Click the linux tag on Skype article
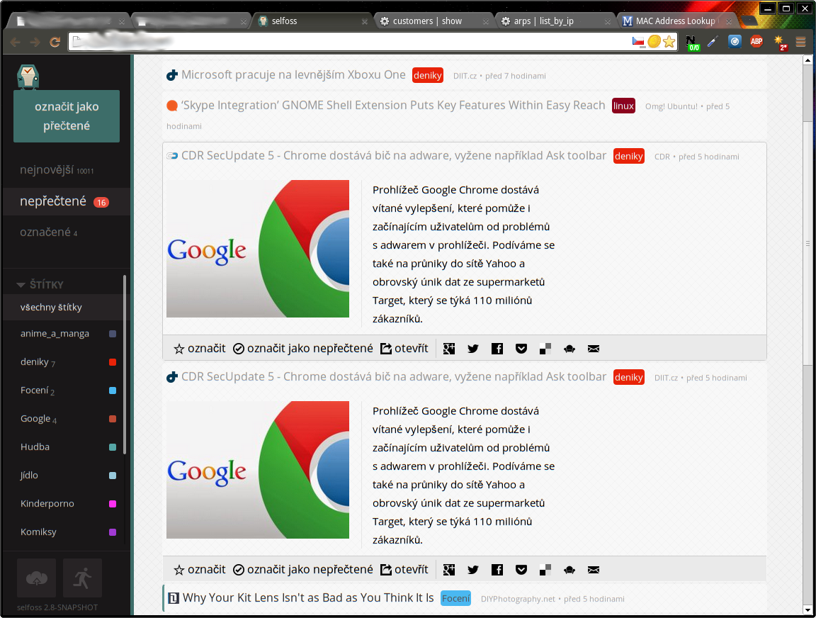The width and height of the screenshot is (816, 618). click(x=623, y=106)
